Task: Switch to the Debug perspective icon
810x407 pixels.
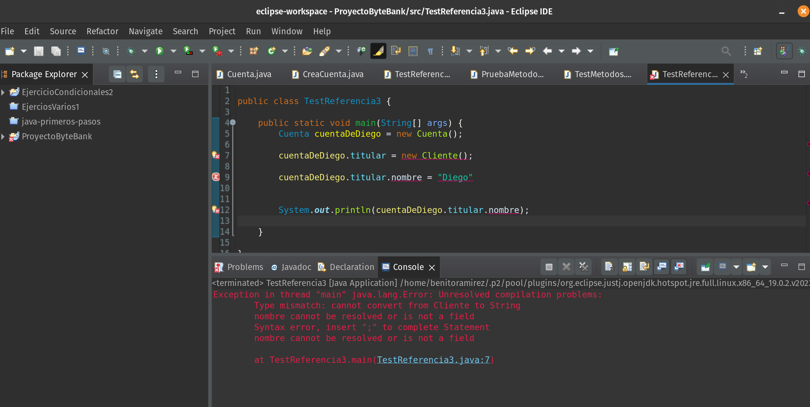Action: pyautogui.click(x=802, y=51)
